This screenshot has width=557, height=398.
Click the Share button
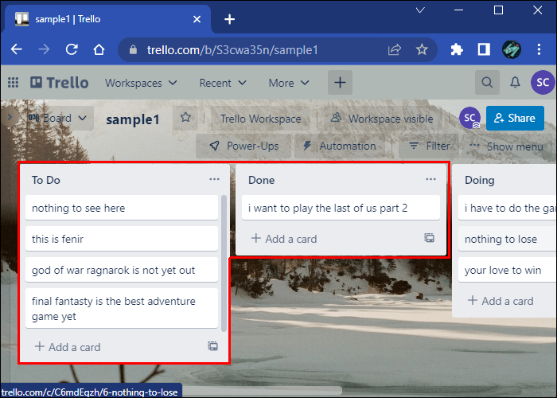tap(515, 118)
